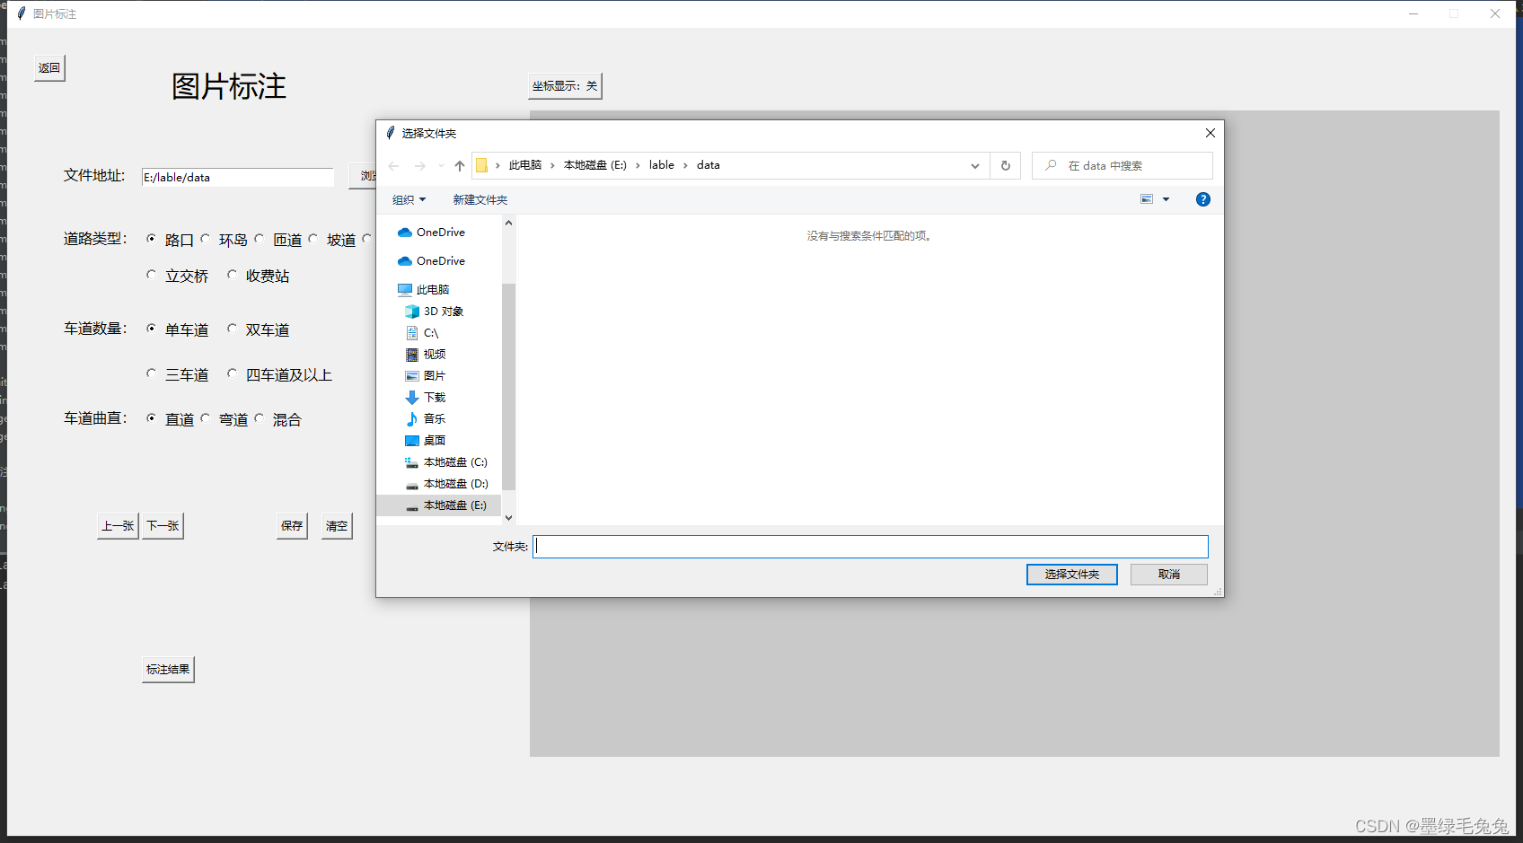Click the back navigation arrow in the dialog
The width and height of the screenshot is (1523, 843).
click(x=393, y=165)
